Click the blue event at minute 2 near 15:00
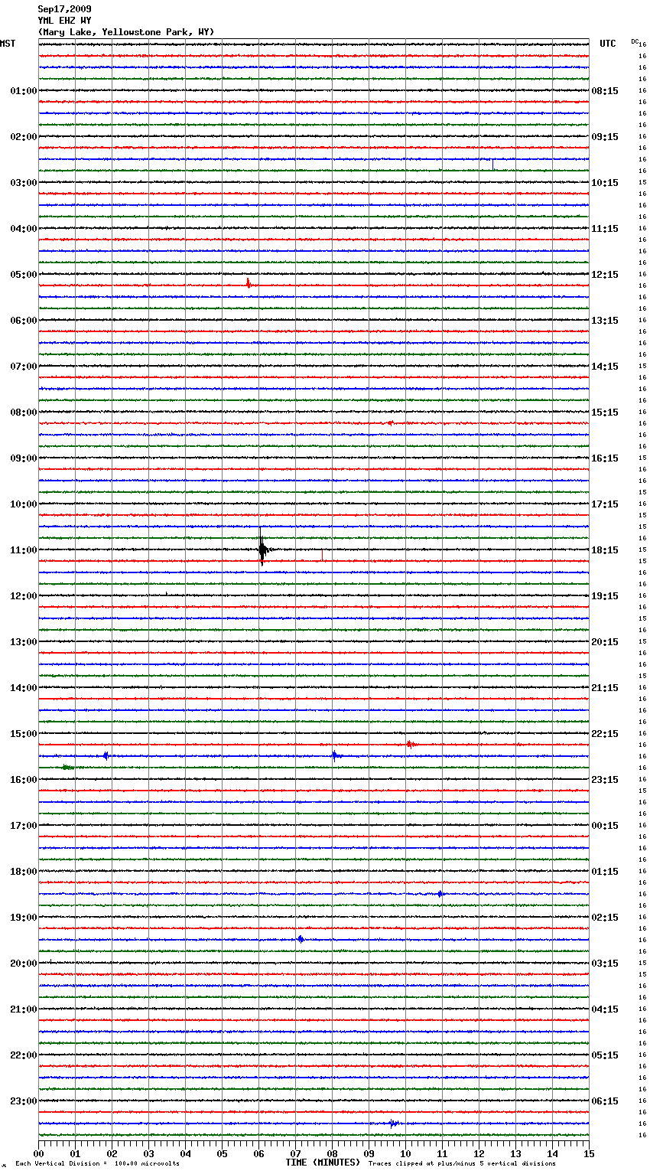Image resolution: width=650 pixels, height=1174 pixels. coord(106,755)
